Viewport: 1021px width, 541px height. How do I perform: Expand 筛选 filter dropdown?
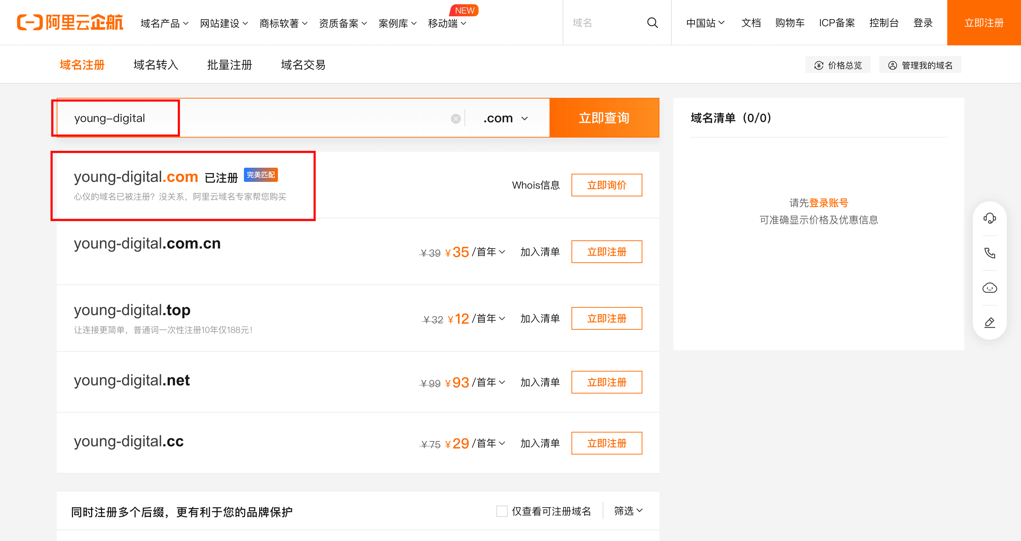coord(628,511)
